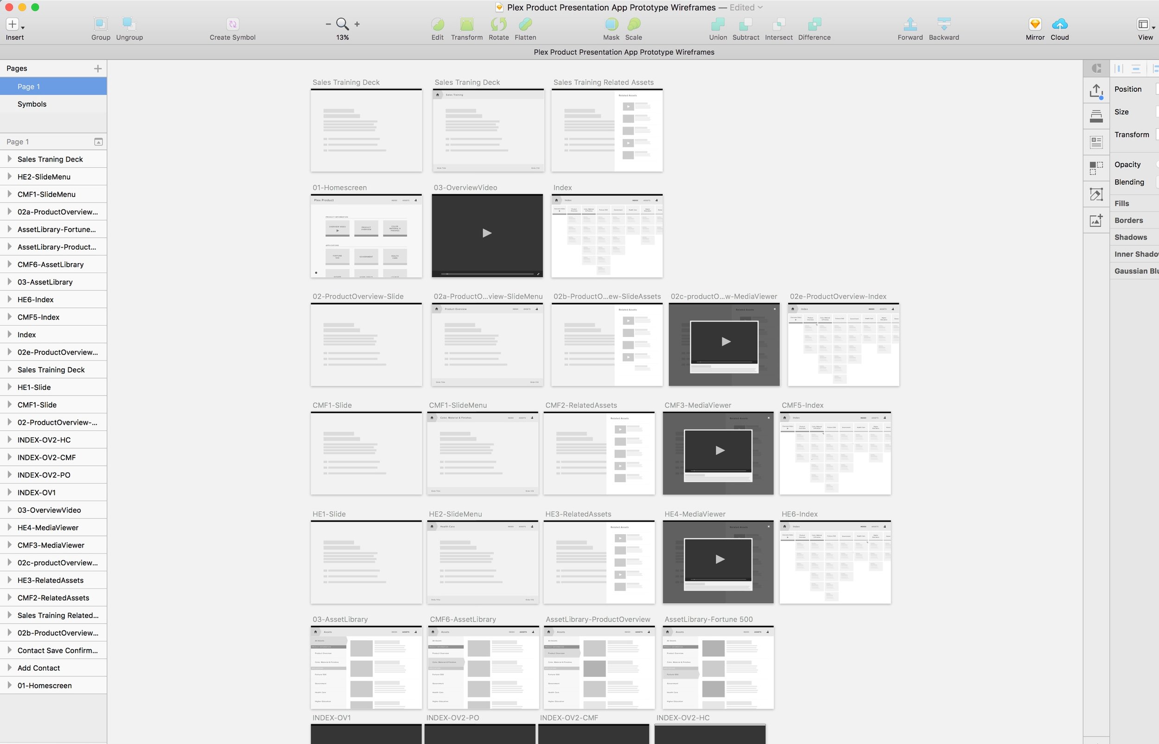
Task: Open the Craft Sync upload panel
Action: [x=1096, y=91]
